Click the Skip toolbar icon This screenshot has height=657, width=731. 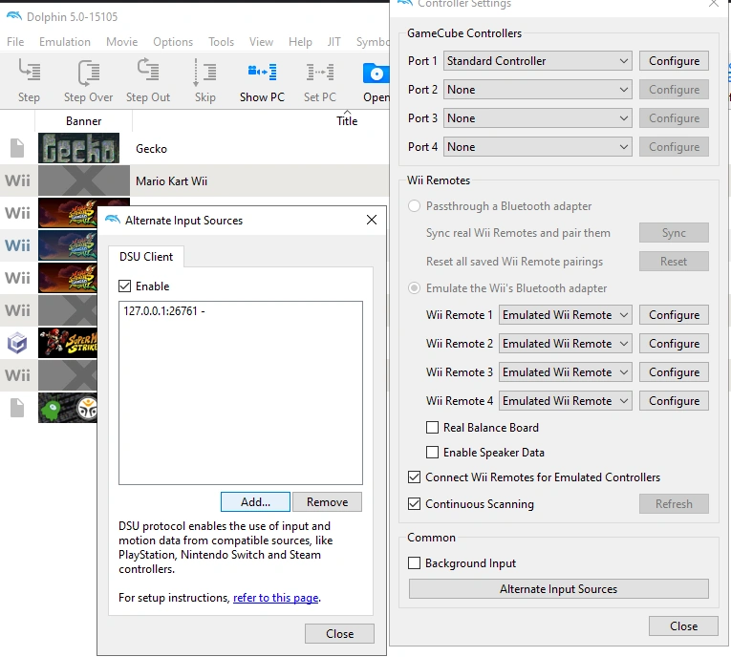pyautogui.click(x=205, y=73)
